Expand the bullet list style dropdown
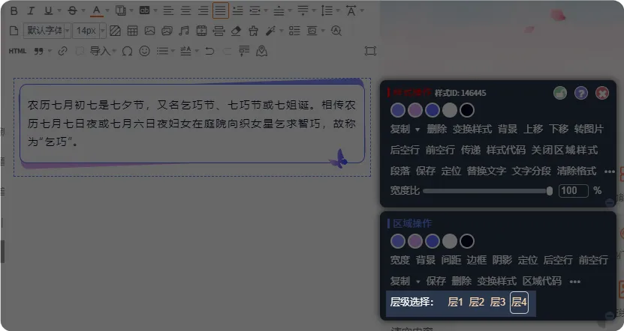Screen dimensions: 624x331 coord(173,51)
